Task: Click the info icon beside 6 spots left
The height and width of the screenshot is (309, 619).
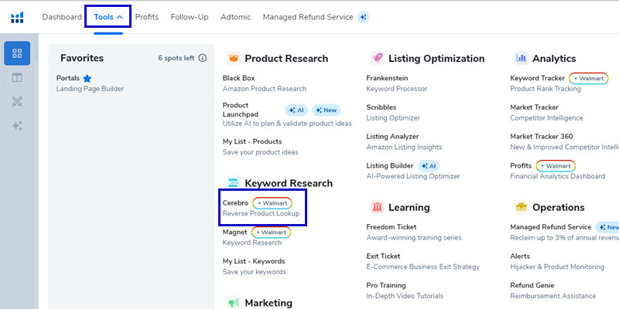Action: (203, 59)
